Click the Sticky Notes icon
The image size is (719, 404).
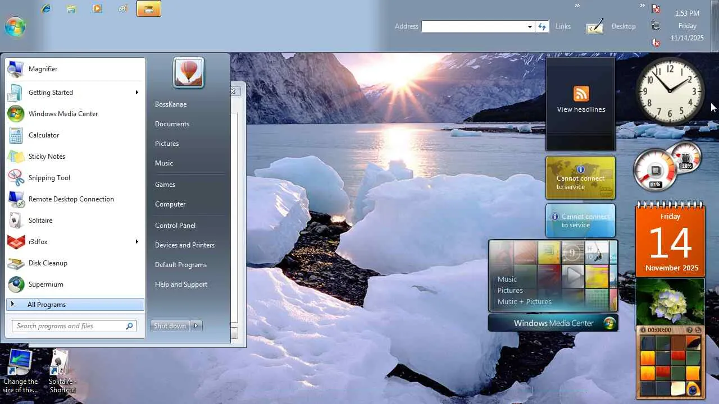pos(16,156)
